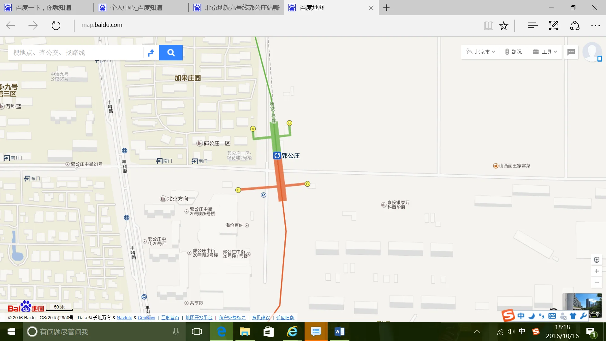
Task: Open the 地图开放平台 footer link
Action: point(199,318)
